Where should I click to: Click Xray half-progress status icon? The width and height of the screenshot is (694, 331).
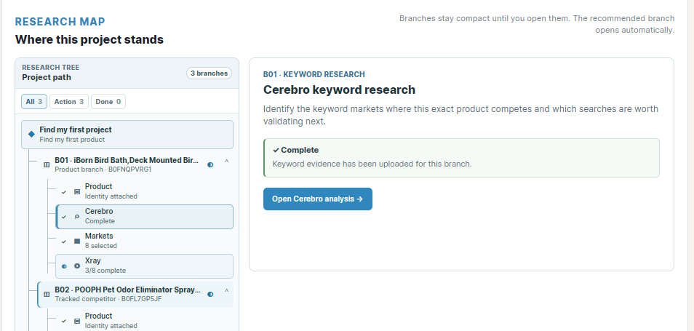coord(64,266)
